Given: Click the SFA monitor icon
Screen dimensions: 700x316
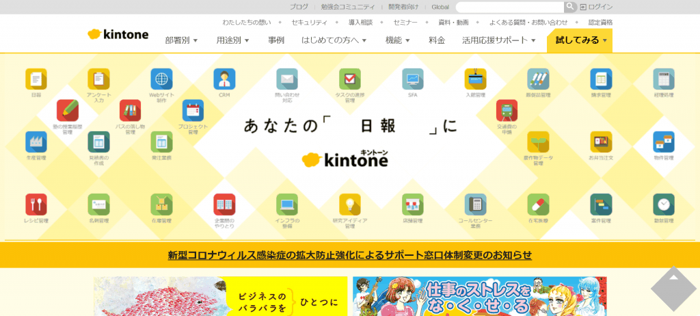Looking at the screenshot, I should click(412, 79).
